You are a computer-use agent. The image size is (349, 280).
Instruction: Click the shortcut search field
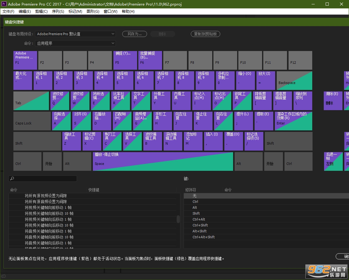click(x=43, y=179)
